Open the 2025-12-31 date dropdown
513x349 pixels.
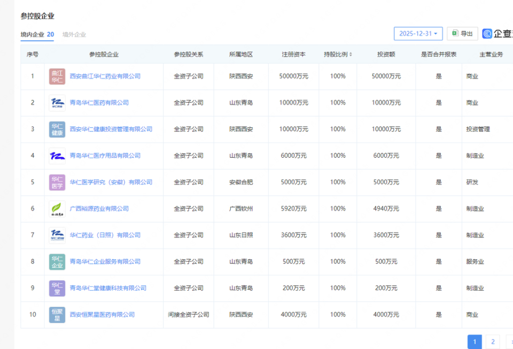(418, 34)
